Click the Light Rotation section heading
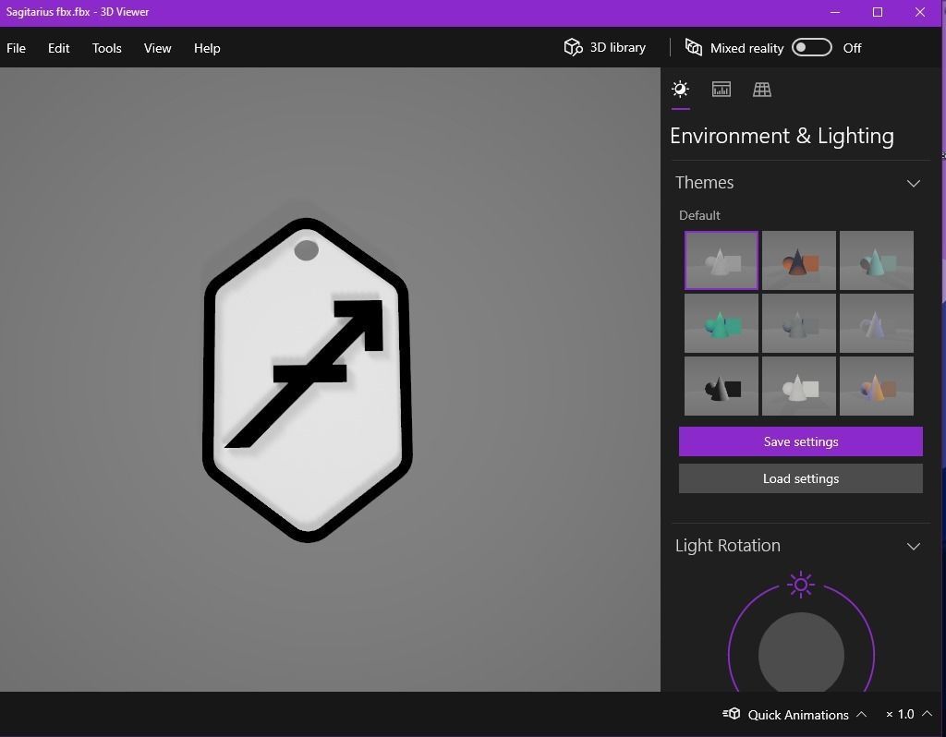 pyautogui.click(x=728, y=546)
